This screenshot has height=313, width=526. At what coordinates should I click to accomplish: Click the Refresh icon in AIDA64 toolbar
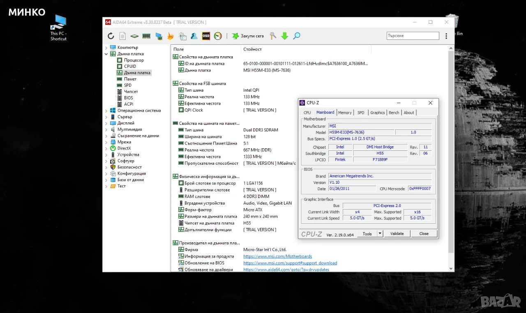click(111, 36)
